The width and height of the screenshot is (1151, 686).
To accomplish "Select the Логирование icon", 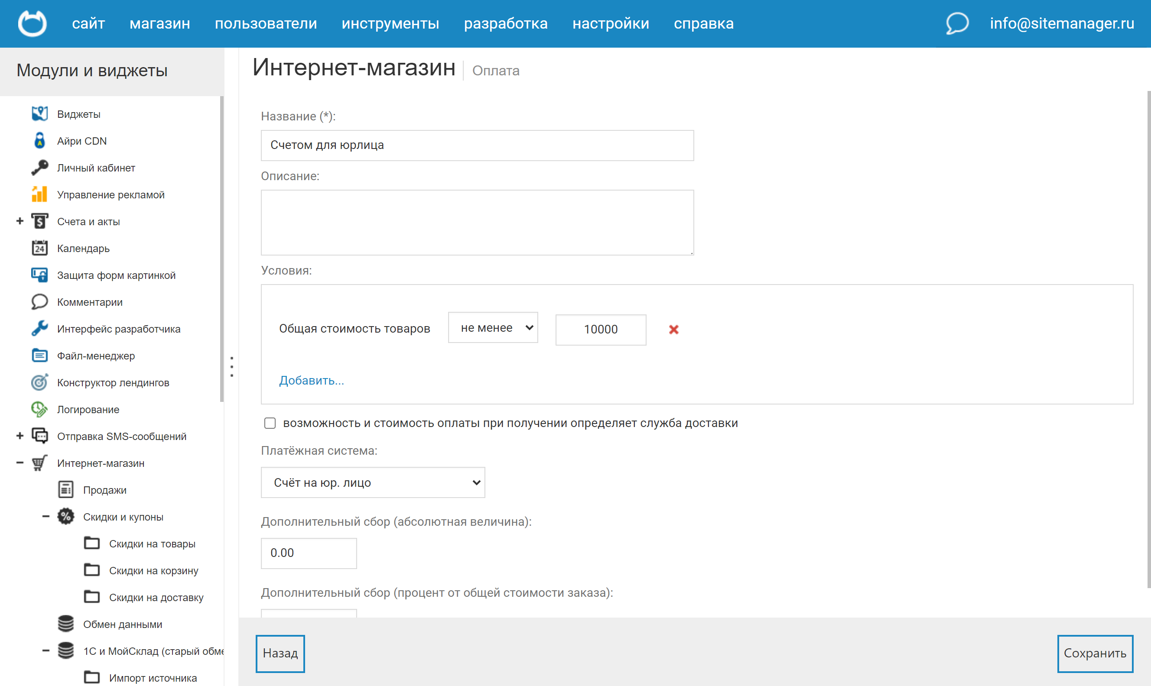I will (40, 409).
